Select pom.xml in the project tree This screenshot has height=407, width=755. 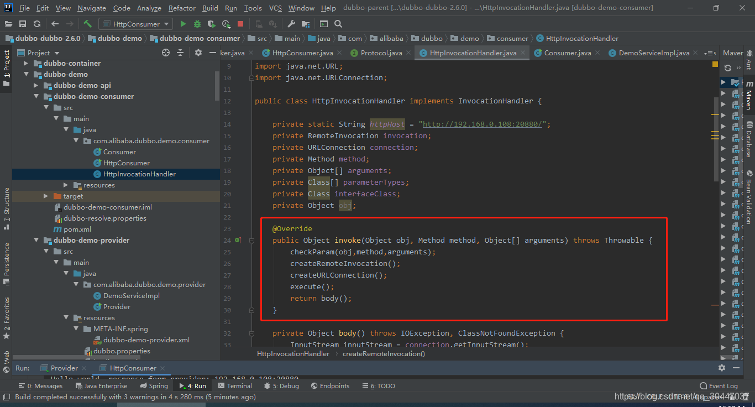(77, 229)
